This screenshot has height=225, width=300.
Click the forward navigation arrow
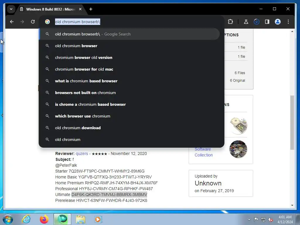22,22
